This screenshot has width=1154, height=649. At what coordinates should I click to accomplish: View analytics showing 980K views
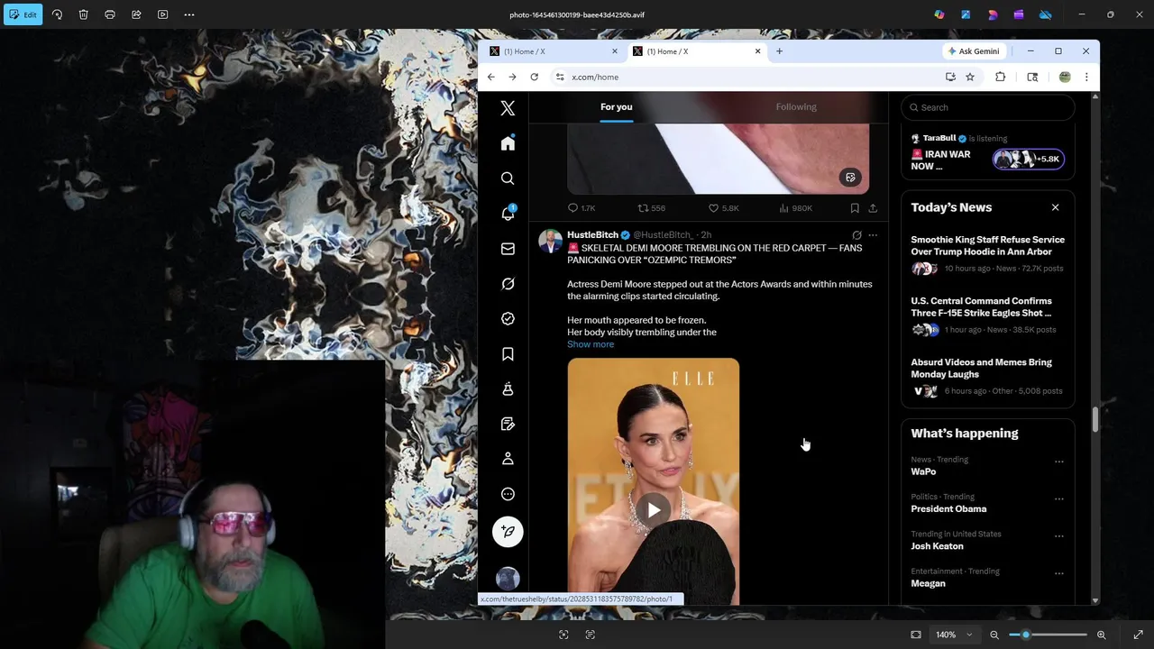click(x=795, y=208)
